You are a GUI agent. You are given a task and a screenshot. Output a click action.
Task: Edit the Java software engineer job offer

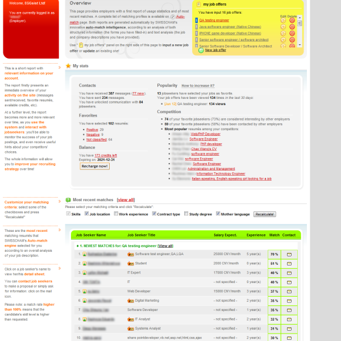point(283,27)
